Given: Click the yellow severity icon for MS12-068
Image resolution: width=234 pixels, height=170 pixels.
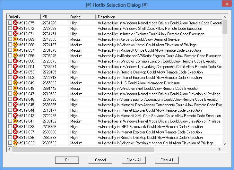Looking at the screenshot, I should click(x=15, y=45).
